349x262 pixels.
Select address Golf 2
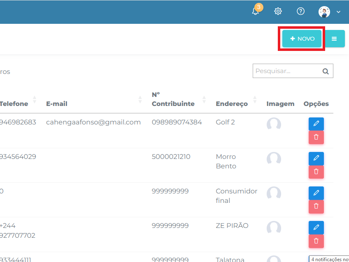[x=225, y=122]
